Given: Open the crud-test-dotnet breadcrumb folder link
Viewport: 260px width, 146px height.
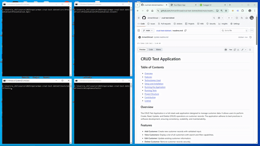Looking at the screenshot, I should click(x=164, y=30).
